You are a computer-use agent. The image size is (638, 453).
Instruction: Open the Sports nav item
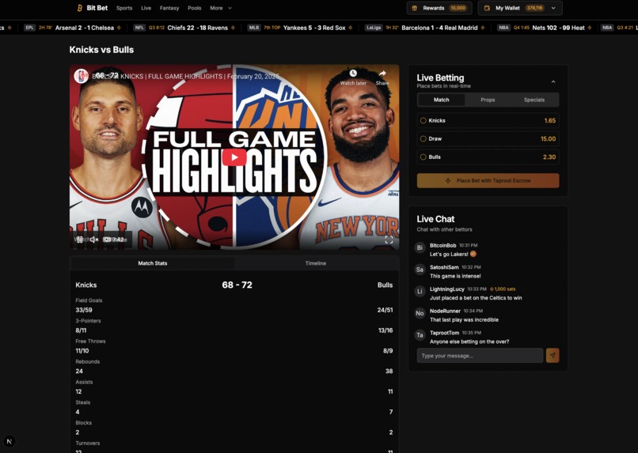(124, 8)
